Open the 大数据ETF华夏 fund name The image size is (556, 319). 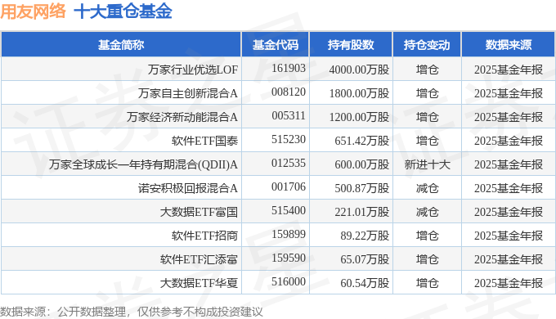[x=199, y=283]
